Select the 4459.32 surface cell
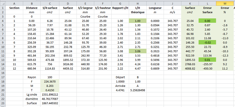 [68, 68]
